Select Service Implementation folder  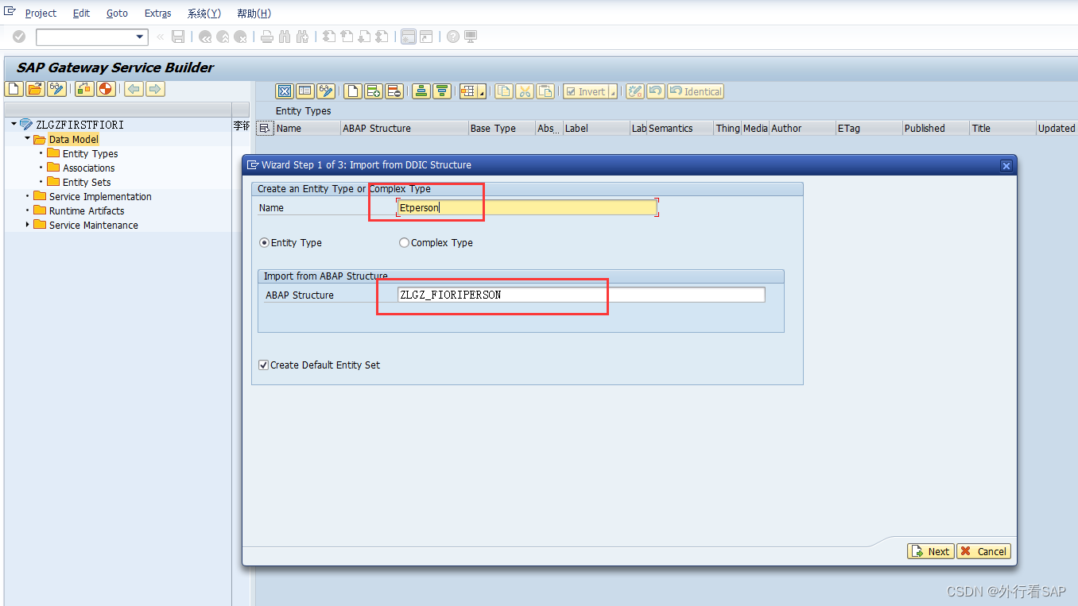click(x=100, y=196)
